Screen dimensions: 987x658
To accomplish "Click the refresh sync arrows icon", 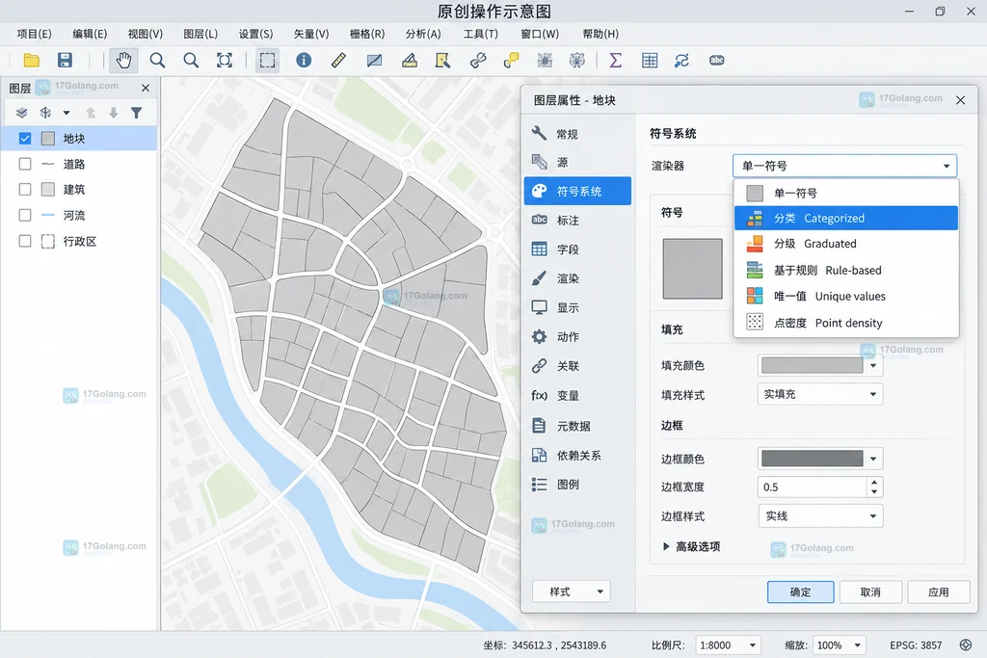I will (x=681, y=61).
